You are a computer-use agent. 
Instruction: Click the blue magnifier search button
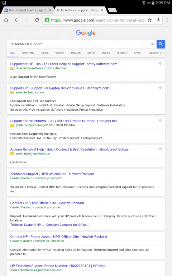[161, 44]
